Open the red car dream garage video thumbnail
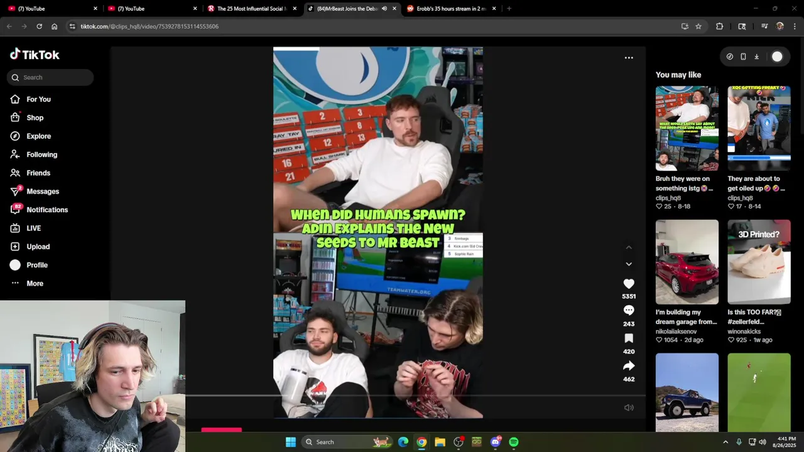Viewport: 804px width, 452px height. (687, 262)
